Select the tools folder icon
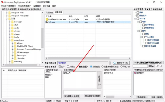 (12, 37)
